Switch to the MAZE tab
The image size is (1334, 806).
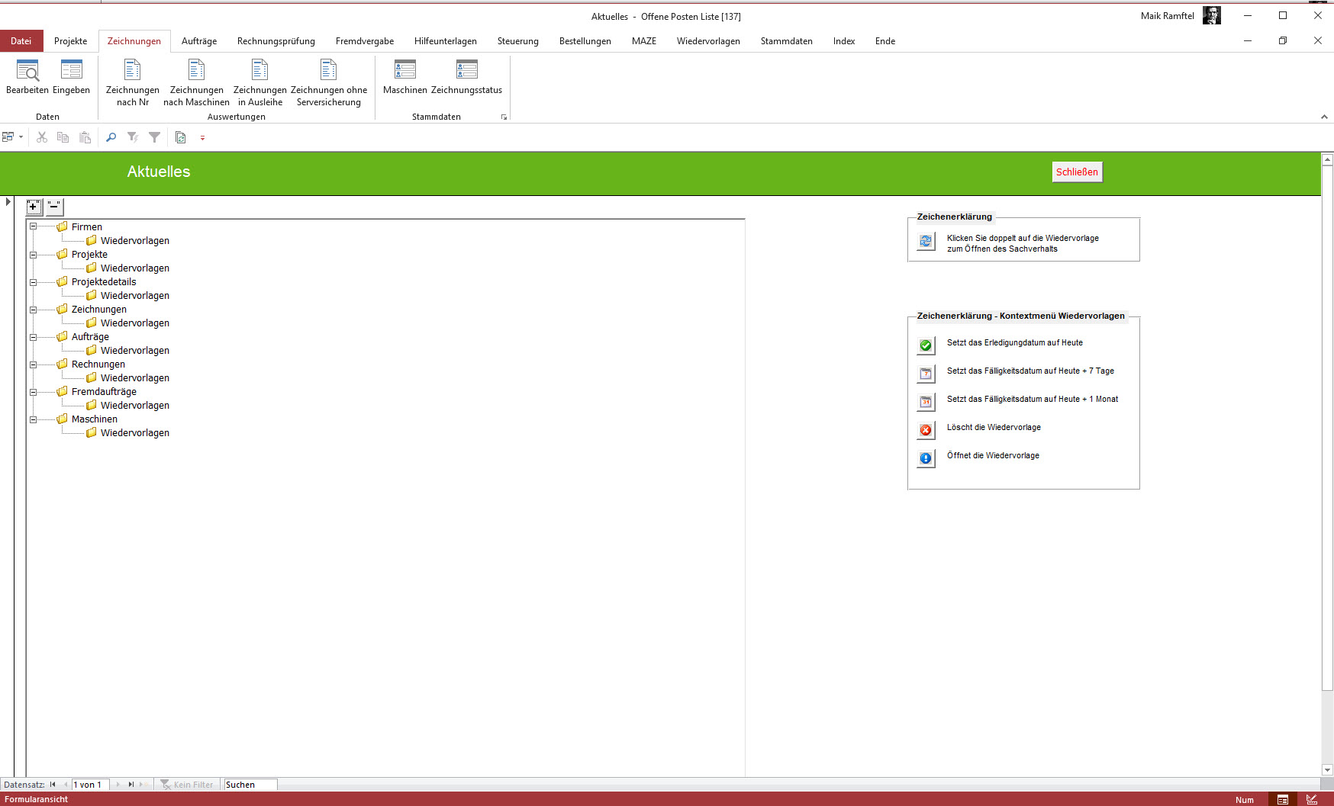pos(644,41)
